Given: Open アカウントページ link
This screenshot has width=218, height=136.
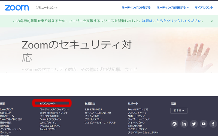Looking at the screenshot, I should tap(137, 113).
